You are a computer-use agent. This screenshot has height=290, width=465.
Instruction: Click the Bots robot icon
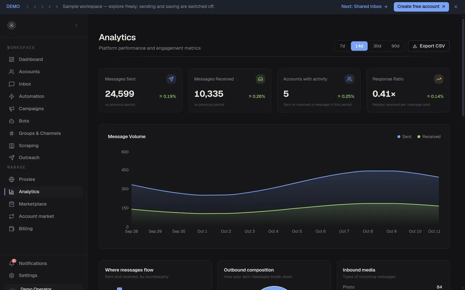point(12,121)
